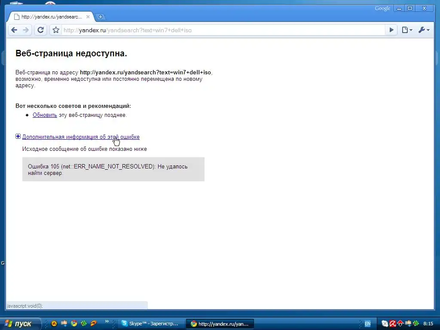The image size is (440, 330).
Task: Restore down the Chrome window
Action: tap(410, 9)
